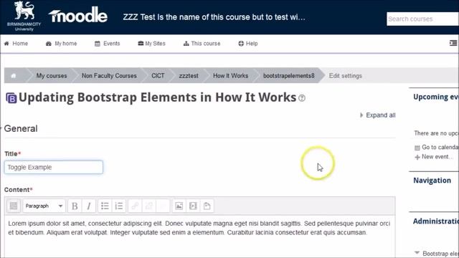Image resolution: width=459 pixels, height=258 pixels.
Task: Open the My Sites menu
Action: (x=151, y=44)
